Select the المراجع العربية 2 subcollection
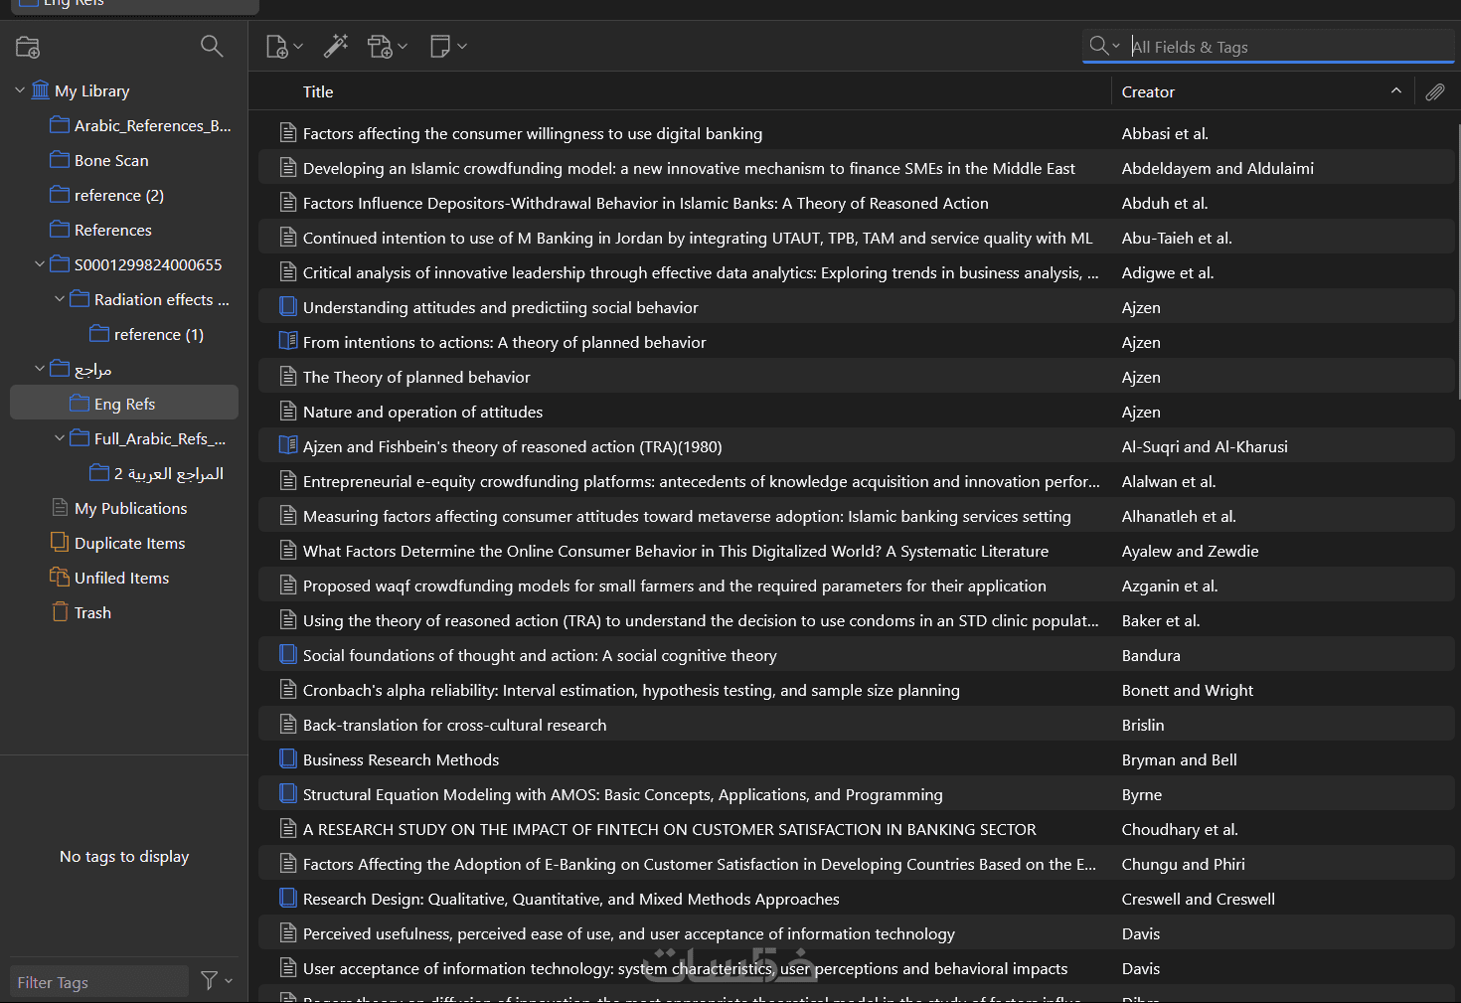 pyautogui.click(x=169, y=473)
